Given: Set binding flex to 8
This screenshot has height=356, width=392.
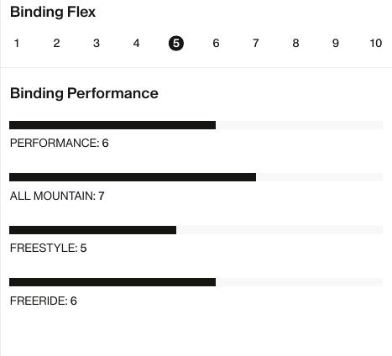Looking at the screenshot, I should point(295,44).
